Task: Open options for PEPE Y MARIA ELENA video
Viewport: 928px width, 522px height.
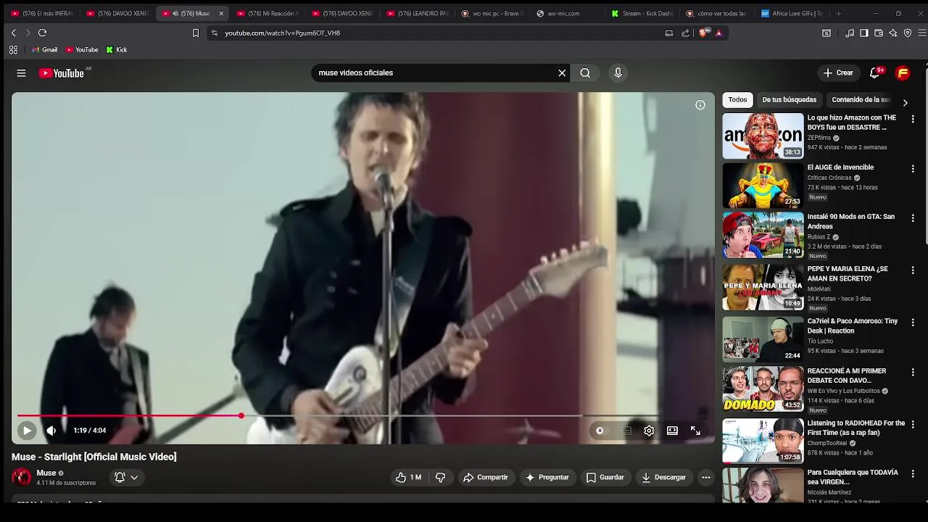Action: (913, 270)
